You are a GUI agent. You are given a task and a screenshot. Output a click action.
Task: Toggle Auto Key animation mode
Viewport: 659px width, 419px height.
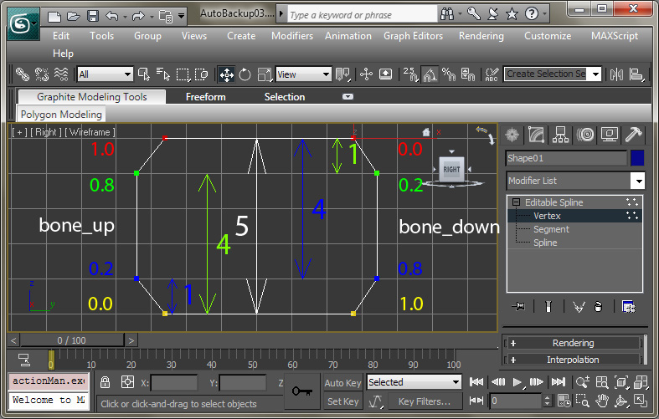point(342,382)
